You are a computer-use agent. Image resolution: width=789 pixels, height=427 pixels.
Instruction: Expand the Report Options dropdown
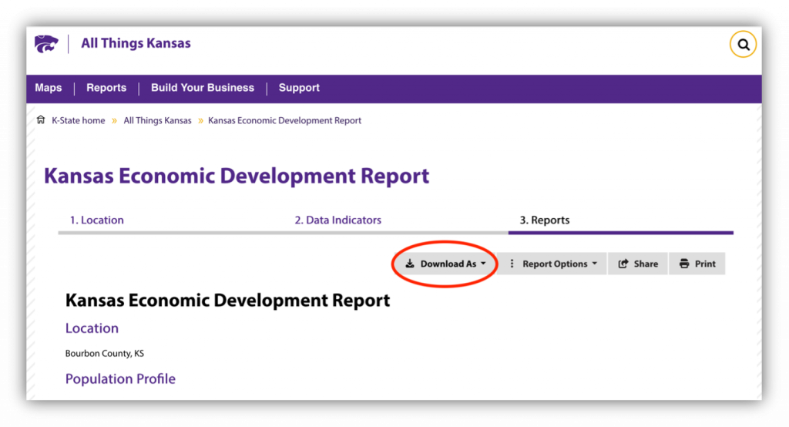552,264
